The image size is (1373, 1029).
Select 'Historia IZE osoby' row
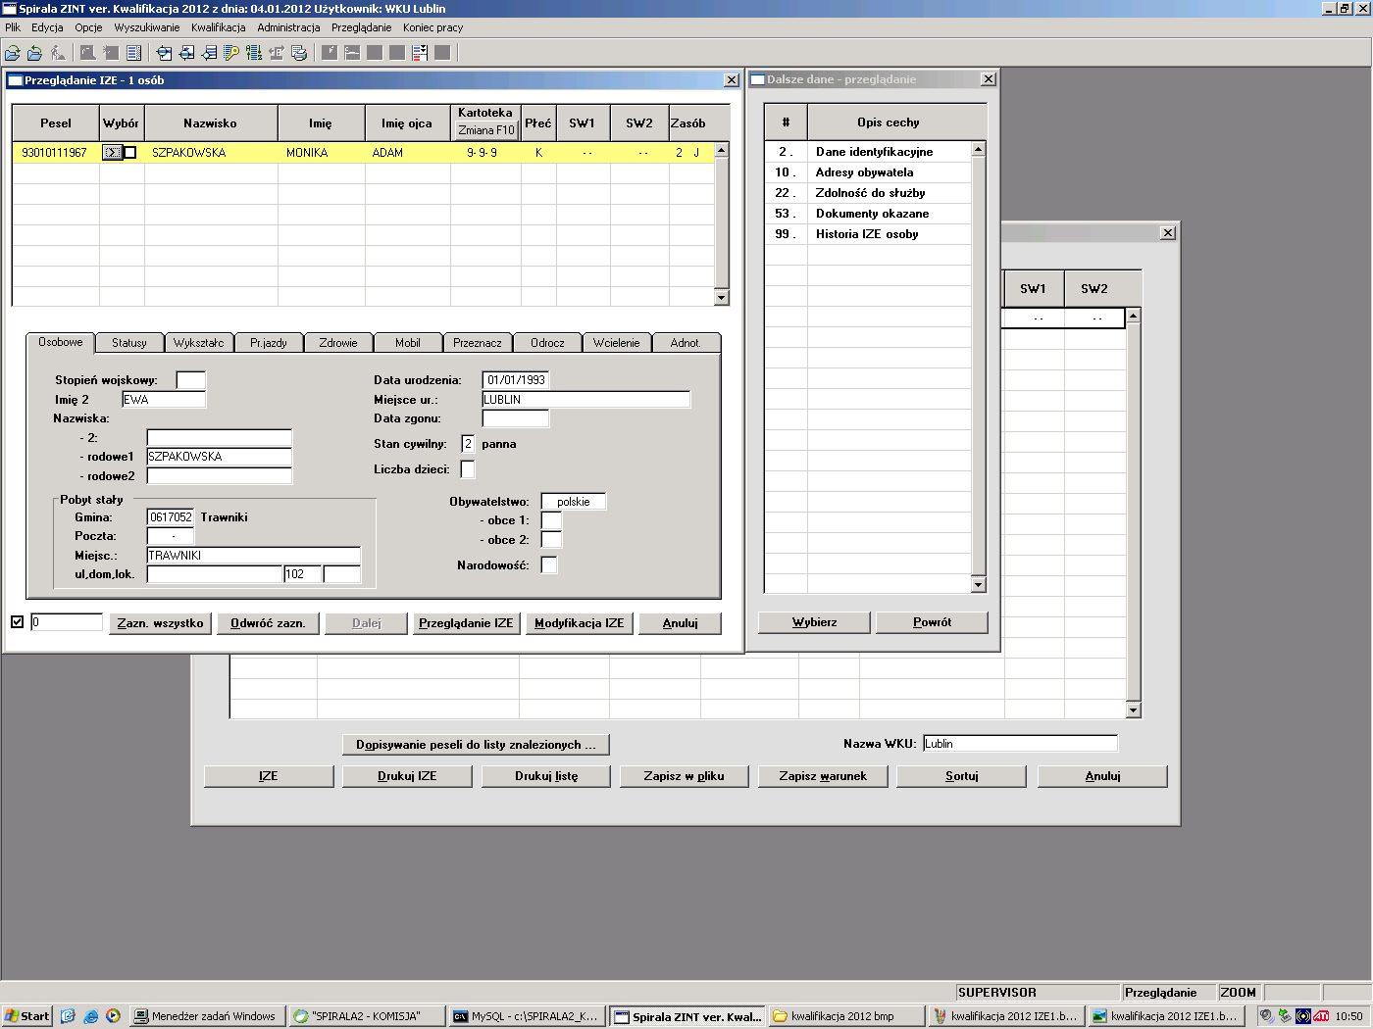pos(868,234)
